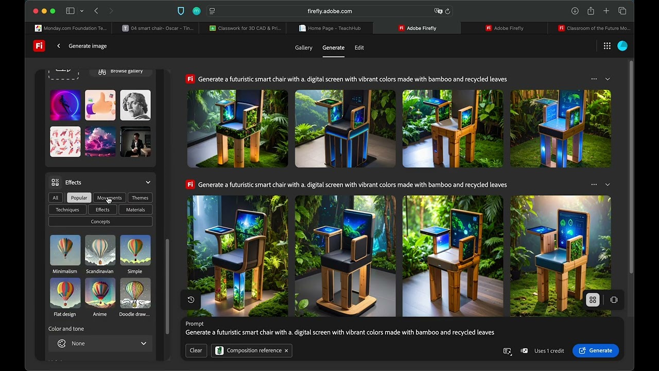Image resolution: width=659 pixels, height=371 pixels.
Task: Select the Generate navigation tab
Action: (334, 47)
